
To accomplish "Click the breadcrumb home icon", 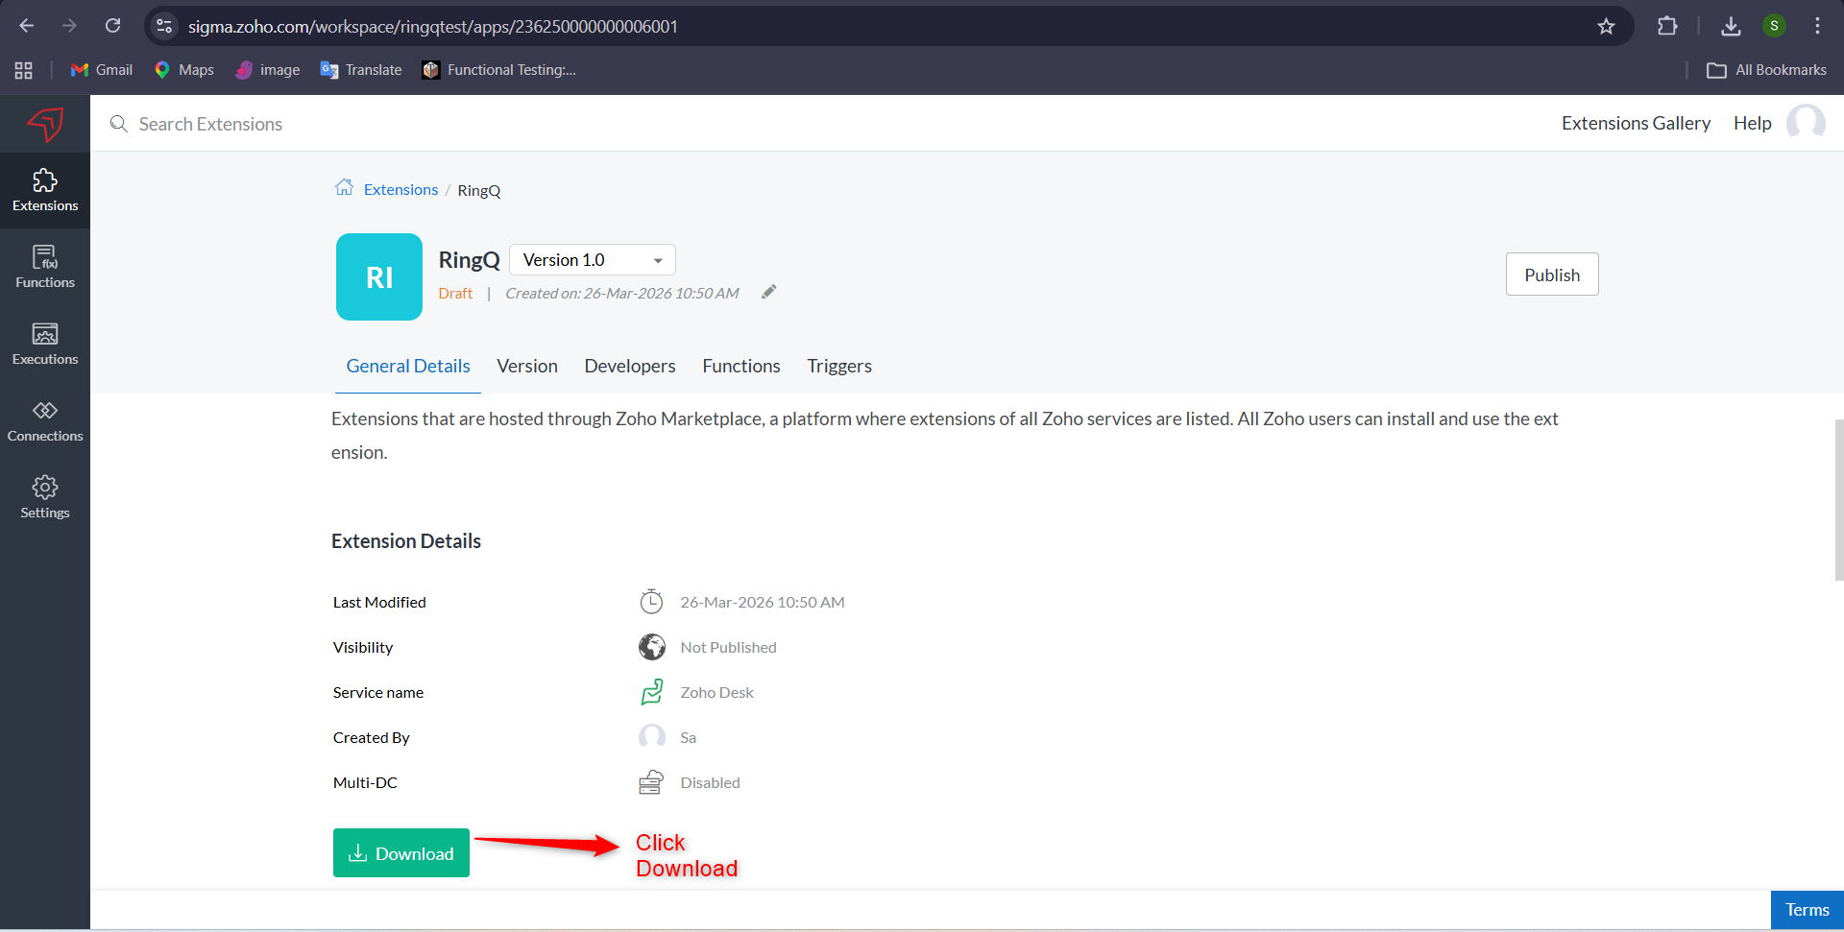I will (344, 187).
